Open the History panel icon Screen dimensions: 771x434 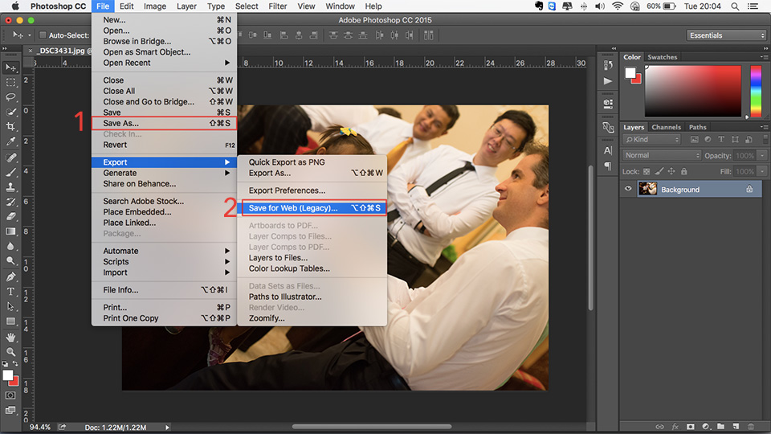tap(608, 65)
